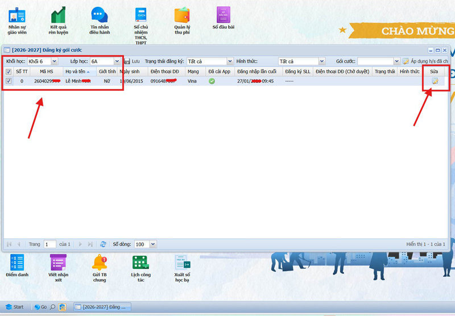The width and height of the screenshot is (455, 316).
Task: Click the yellow tool icon next to taskbar search
Action: 62,307
